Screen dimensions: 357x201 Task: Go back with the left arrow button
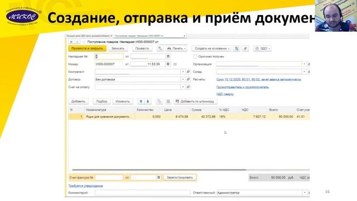pyautogui.click(x=71, y=42)
